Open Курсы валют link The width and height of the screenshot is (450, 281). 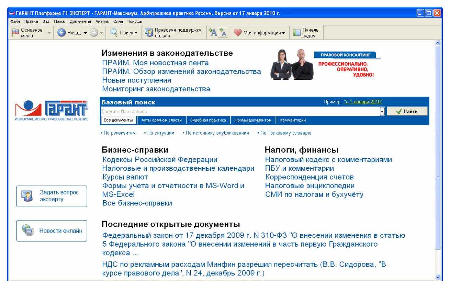(125, 177)
